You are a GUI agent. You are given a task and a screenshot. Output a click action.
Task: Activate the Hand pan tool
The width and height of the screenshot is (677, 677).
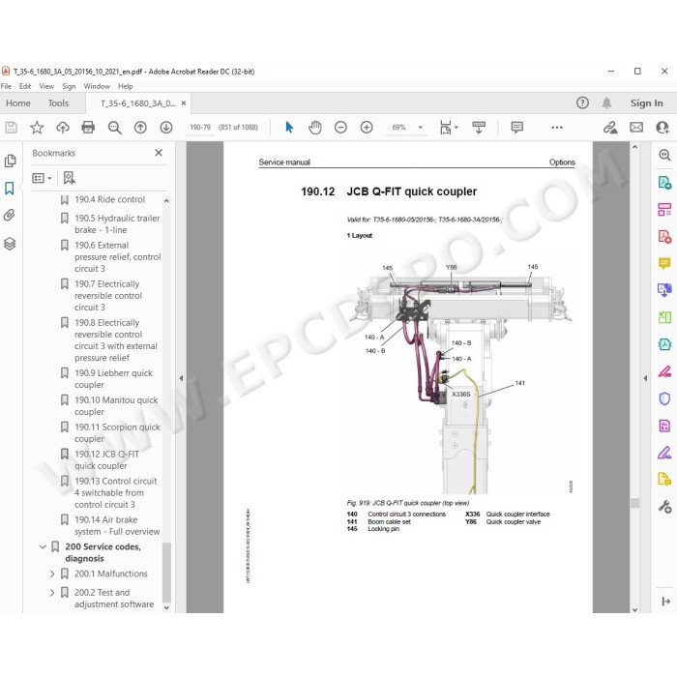click(x=315, y=128)
